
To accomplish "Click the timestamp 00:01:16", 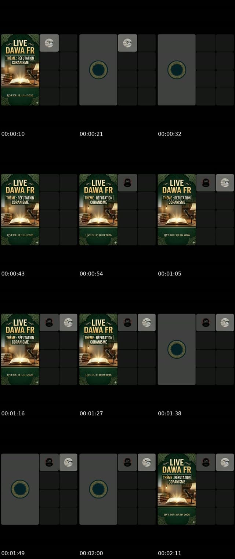I will pos(13,414).
